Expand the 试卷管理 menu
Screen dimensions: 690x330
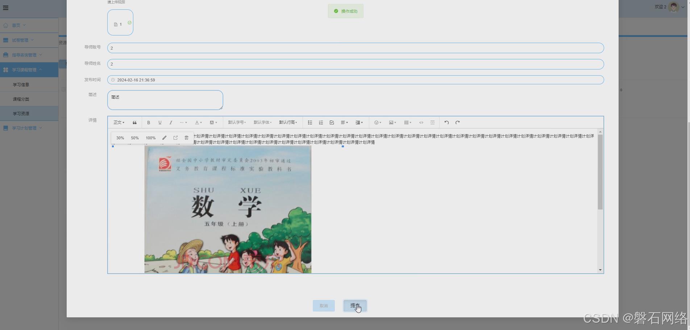click(x=29, y=40)
